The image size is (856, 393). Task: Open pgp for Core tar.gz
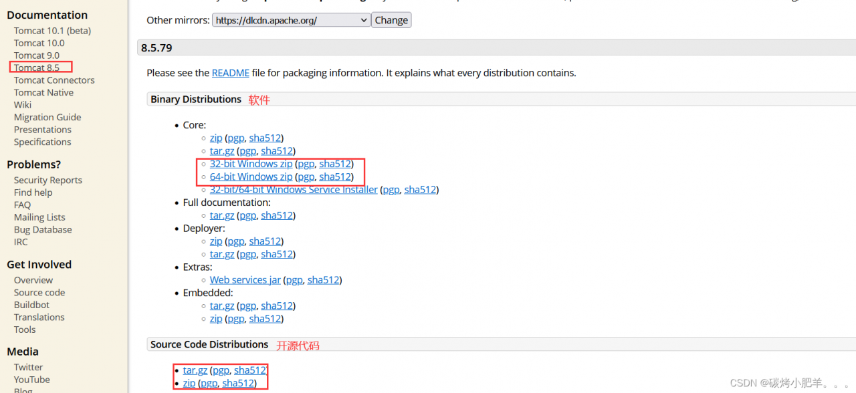point(247,151)
